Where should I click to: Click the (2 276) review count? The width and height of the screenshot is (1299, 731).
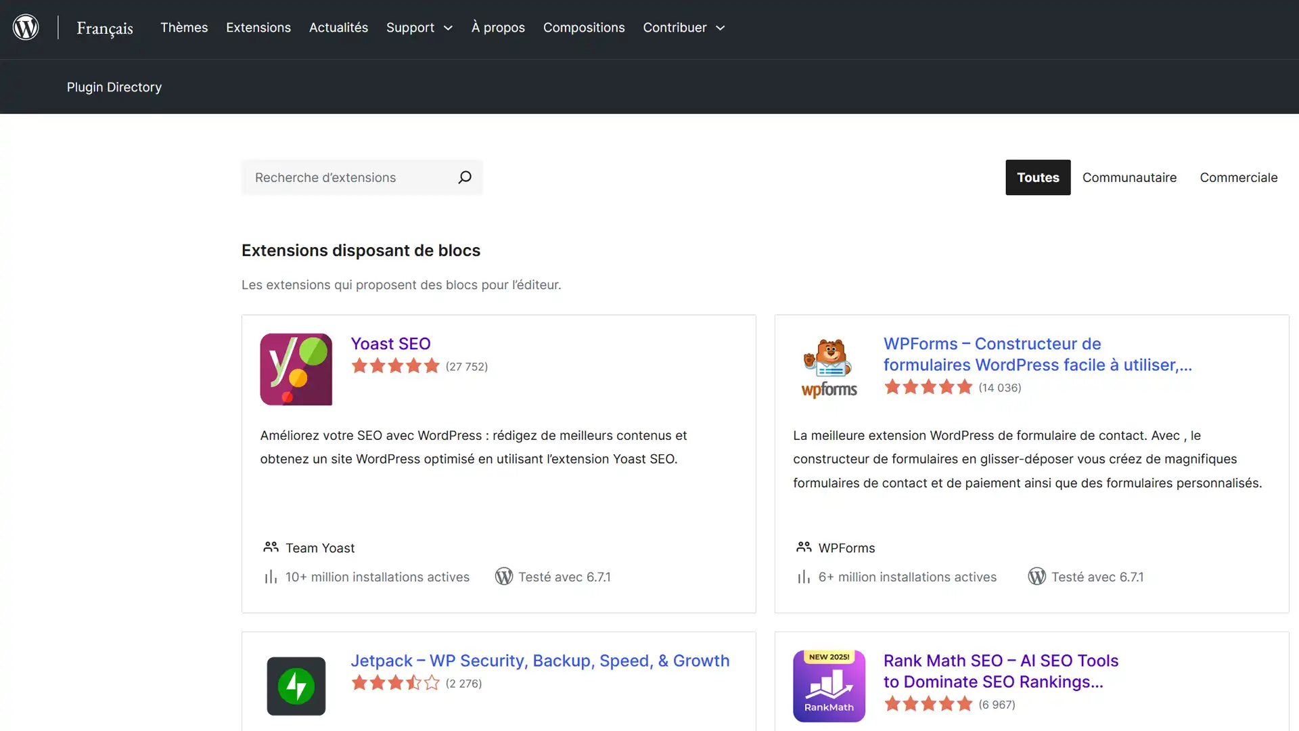coord(463,683)
